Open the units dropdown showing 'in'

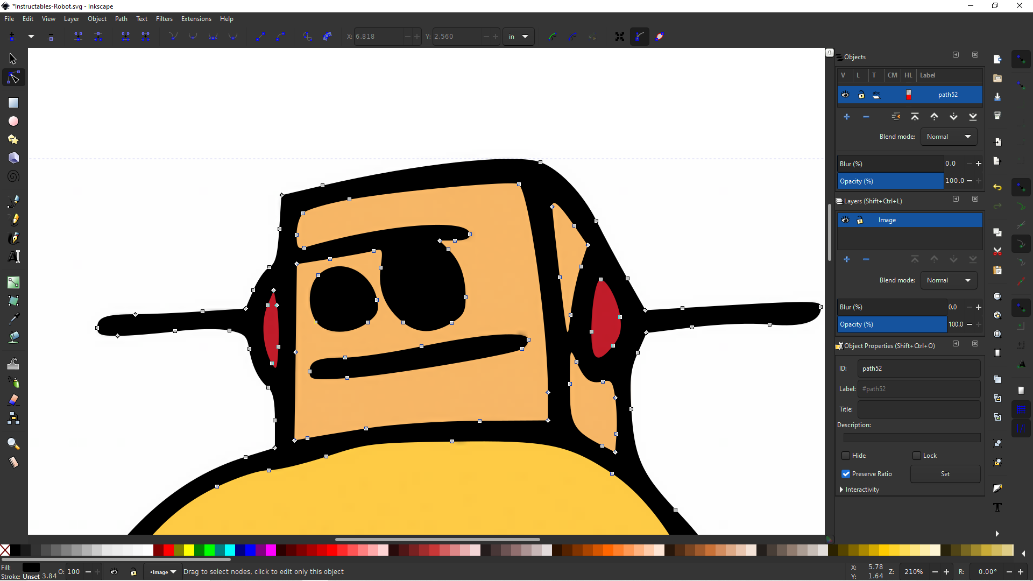point(518,36)
